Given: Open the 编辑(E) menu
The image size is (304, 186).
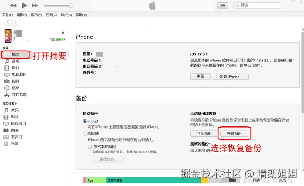Looking at the screenshot, I should [x=22, y=14].
